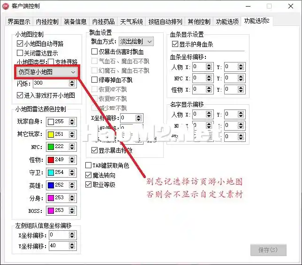Adjust the NPC radar color stepper
This screenshot has width=302, height=265.
[72, 147]
